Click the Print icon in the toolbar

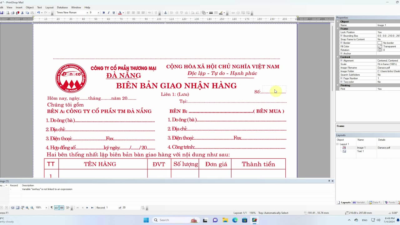[x=12, y=13]
